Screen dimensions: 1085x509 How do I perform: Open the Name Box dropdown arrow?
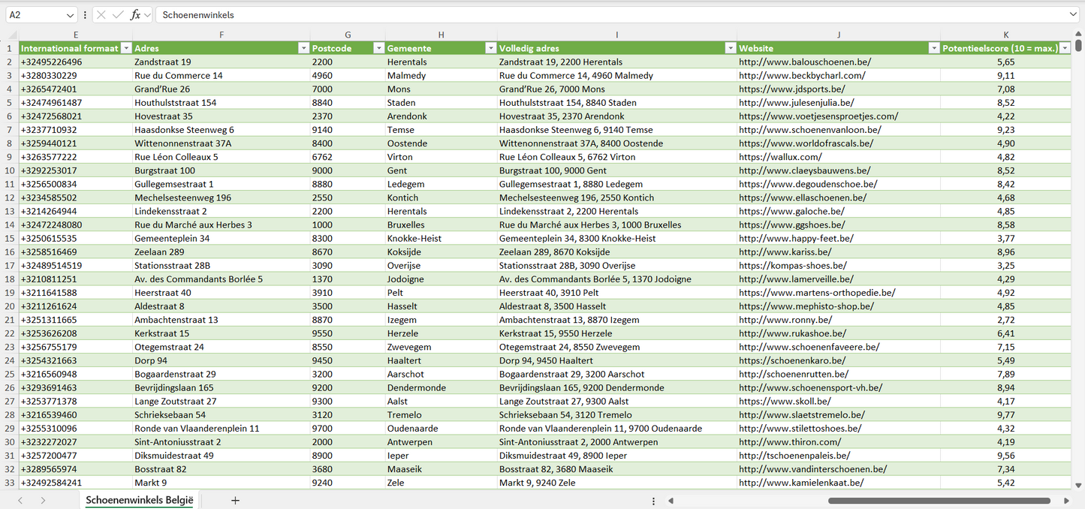click(71, 15)
